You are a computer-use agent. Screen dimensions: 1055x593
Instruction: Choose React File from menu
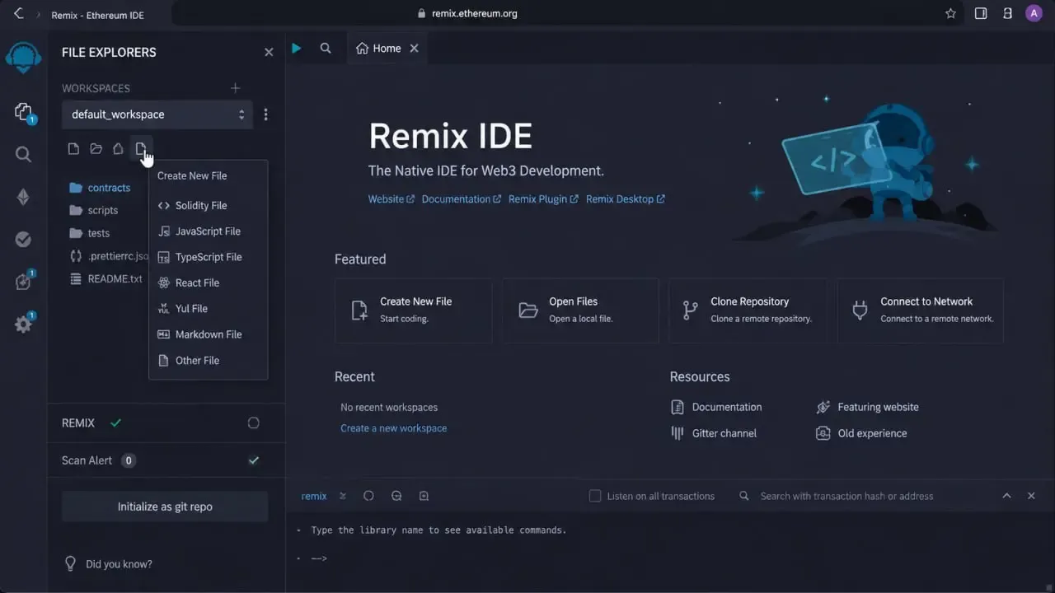pyautogui.click(x=208, y=282)
